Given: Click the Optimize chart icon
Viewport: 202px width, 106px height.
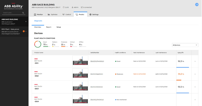Looking at the screenshot, I should click(49, 15).
